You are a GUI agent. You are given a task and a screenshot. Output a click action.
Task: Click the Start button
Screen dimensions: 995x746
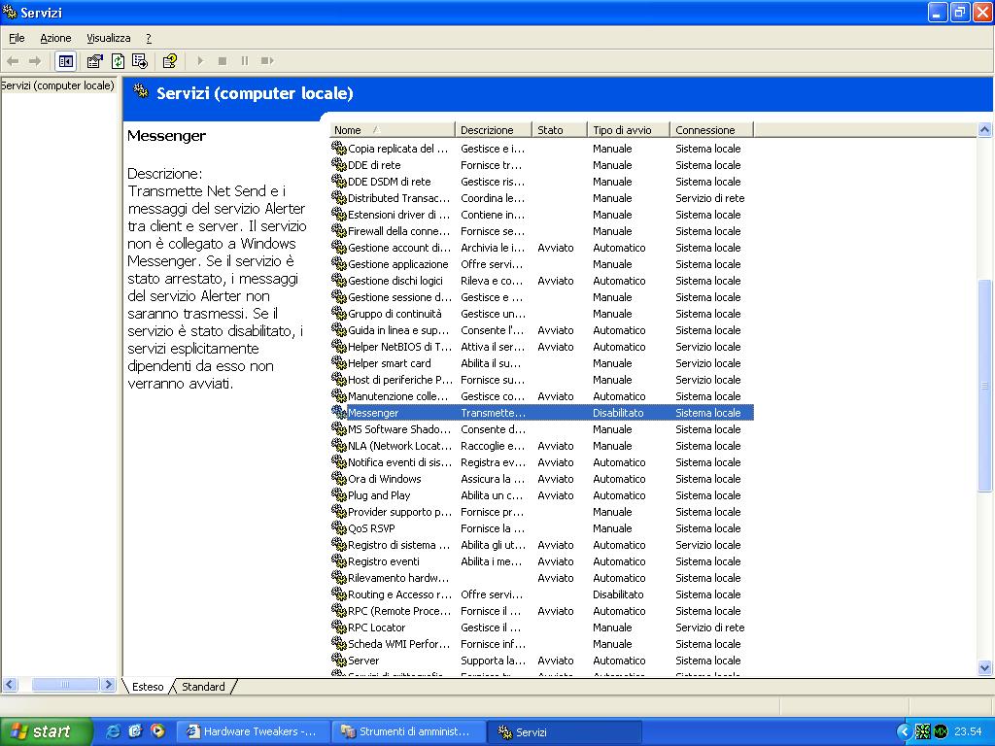click(46, 731)
